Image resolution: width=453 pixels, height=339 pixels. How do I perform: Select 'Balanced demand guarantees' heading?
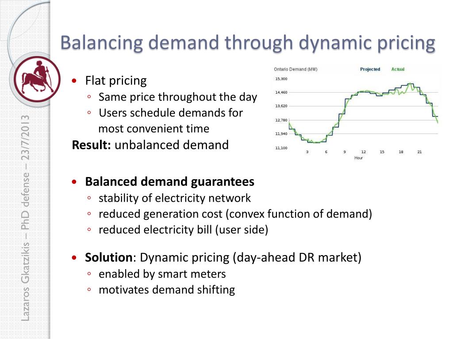169,181
